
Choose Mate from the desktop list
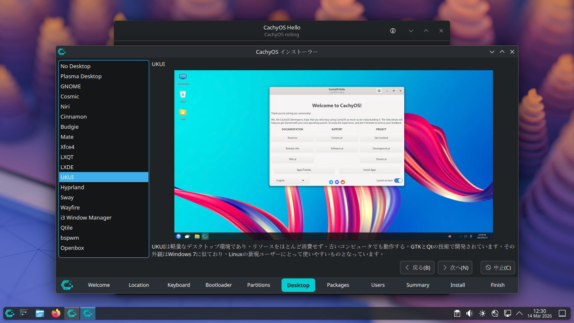click(104, 137)
